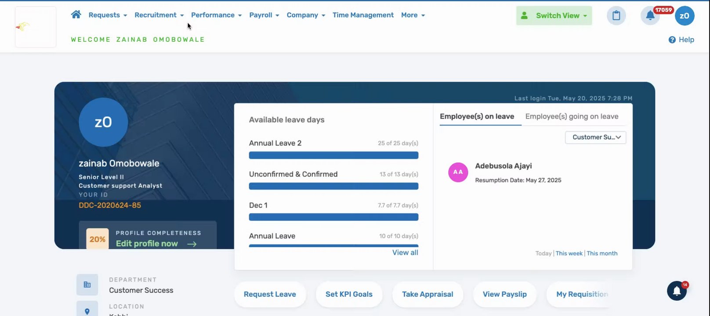This screenshot has height=316, width=710.
Task: Click the Available leave days heading
Action: tap(286, 120)
